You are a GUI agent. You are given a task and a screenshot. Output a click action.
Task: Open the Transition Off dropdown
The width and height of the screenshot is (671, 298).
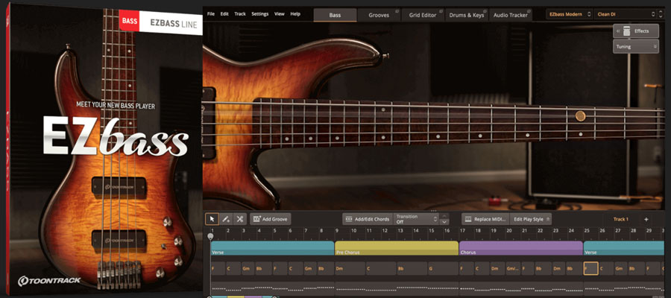point(416,219)
